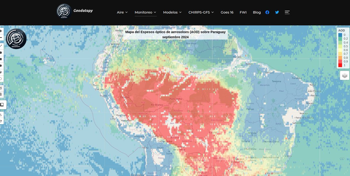Click the 'Ayacucho' map label
The image size is (350, 176).
[x=127, y=120]
